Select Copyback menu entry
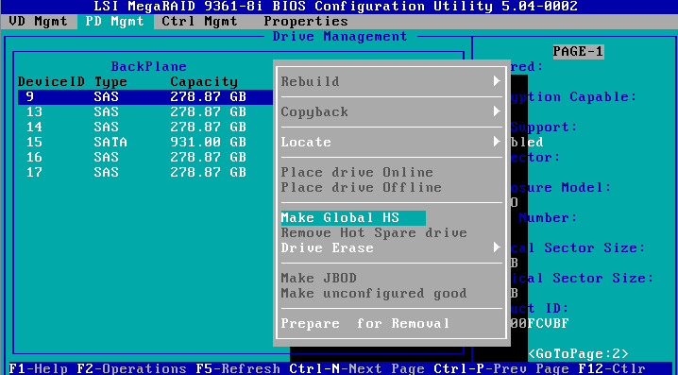Image resolution: width=678 pixels, height=375 pixels. point(314,111)
